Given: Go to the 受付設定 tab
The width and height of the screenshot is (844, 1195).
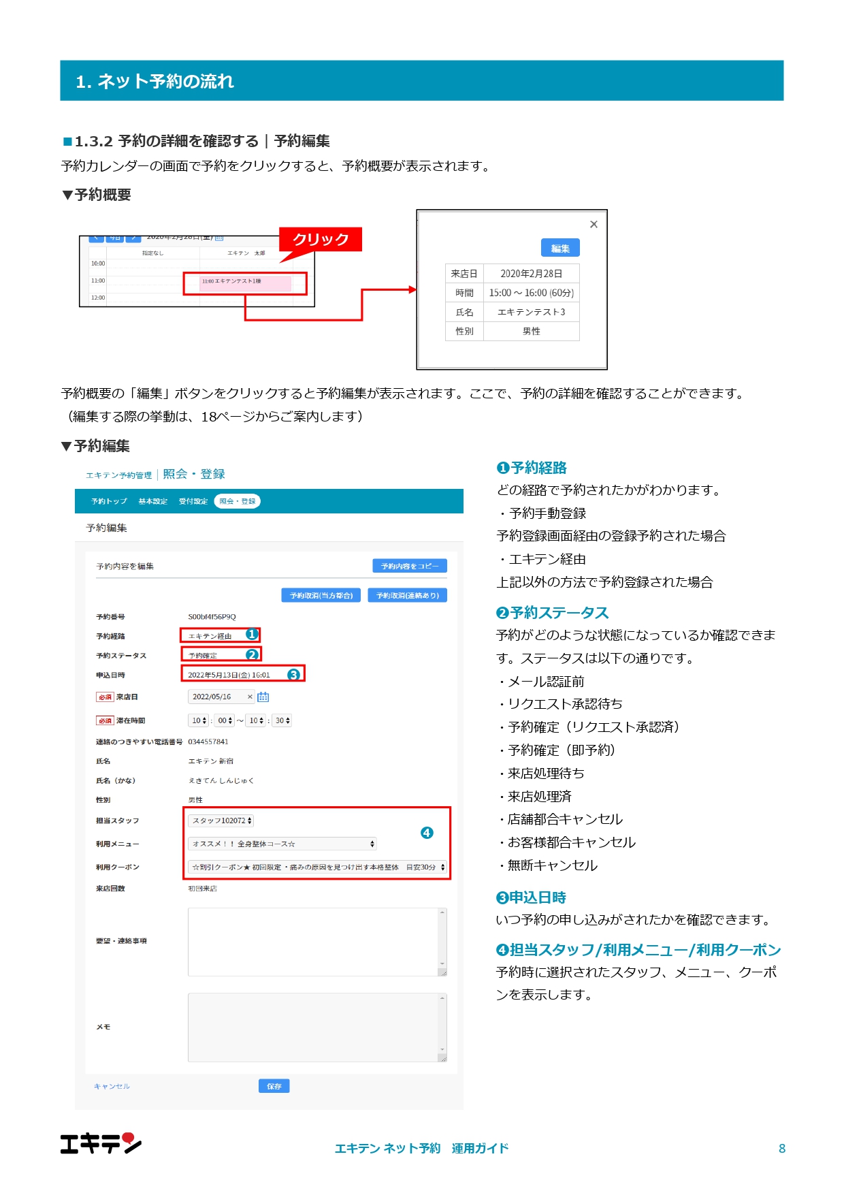Looking at the screenshot, I should (x=193, y=501).
